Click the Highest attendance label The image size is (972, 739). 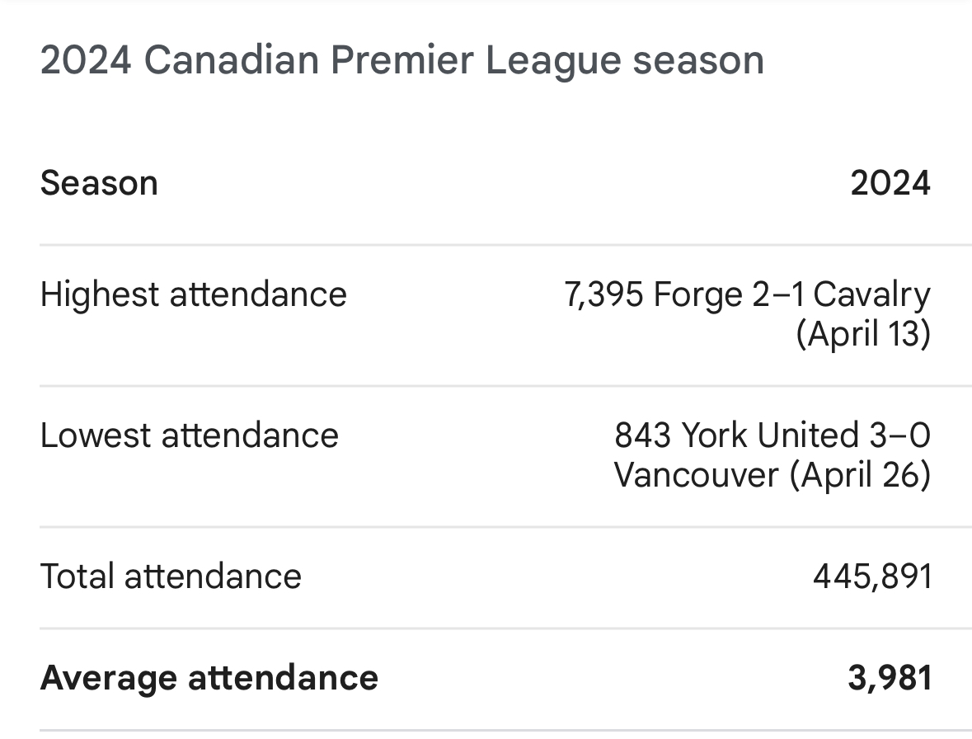193,294
